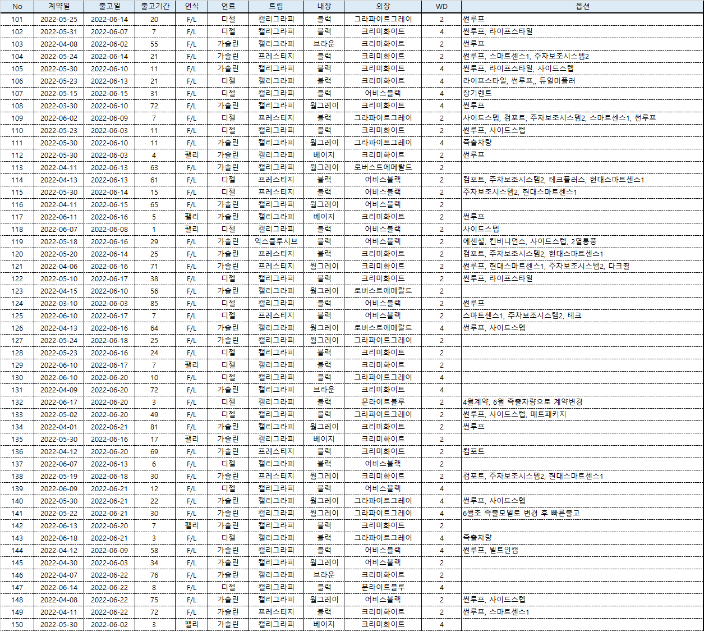This screenshot has height=631, width=704.
Task: Select release date 2022-06-02 in row 150
Action: (x=109, y=624)
